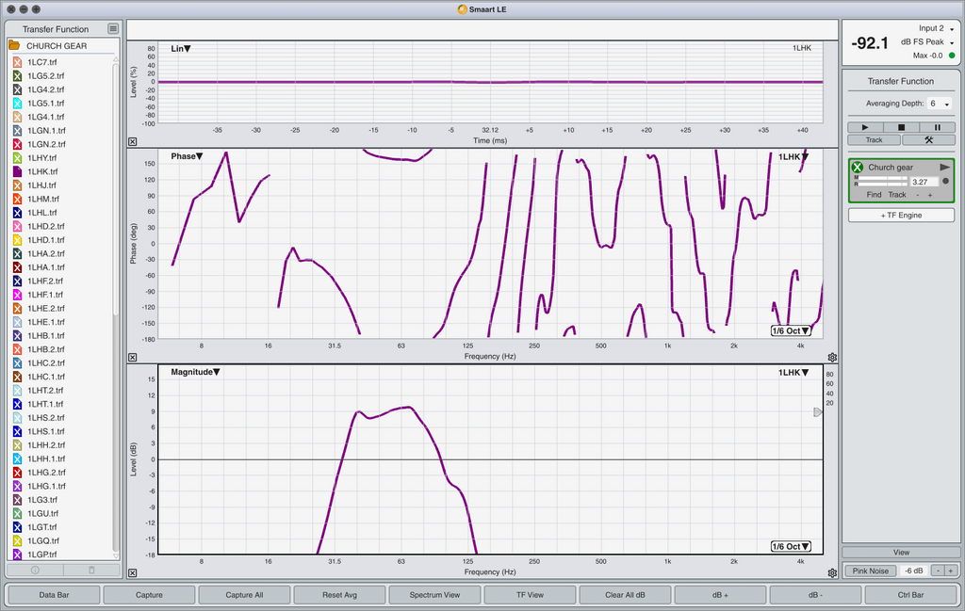
Task: Pause measurement with the pause button
Action: [938, 127]
